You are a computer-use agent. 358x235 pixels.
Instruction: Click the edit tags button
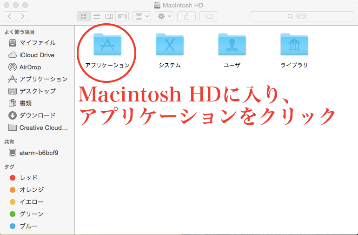coord(209,16)
